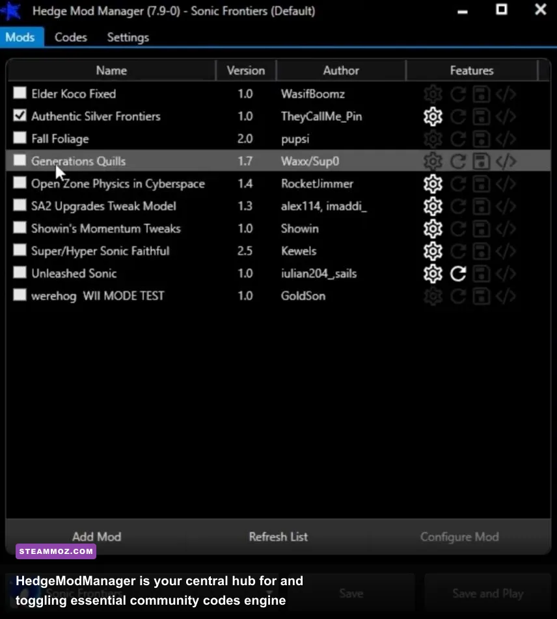This screenshot has height=619, width=557.
Task: Minimize the Hedge Mod Manager window
Action: pyautogui.click(x=463, y=12)
